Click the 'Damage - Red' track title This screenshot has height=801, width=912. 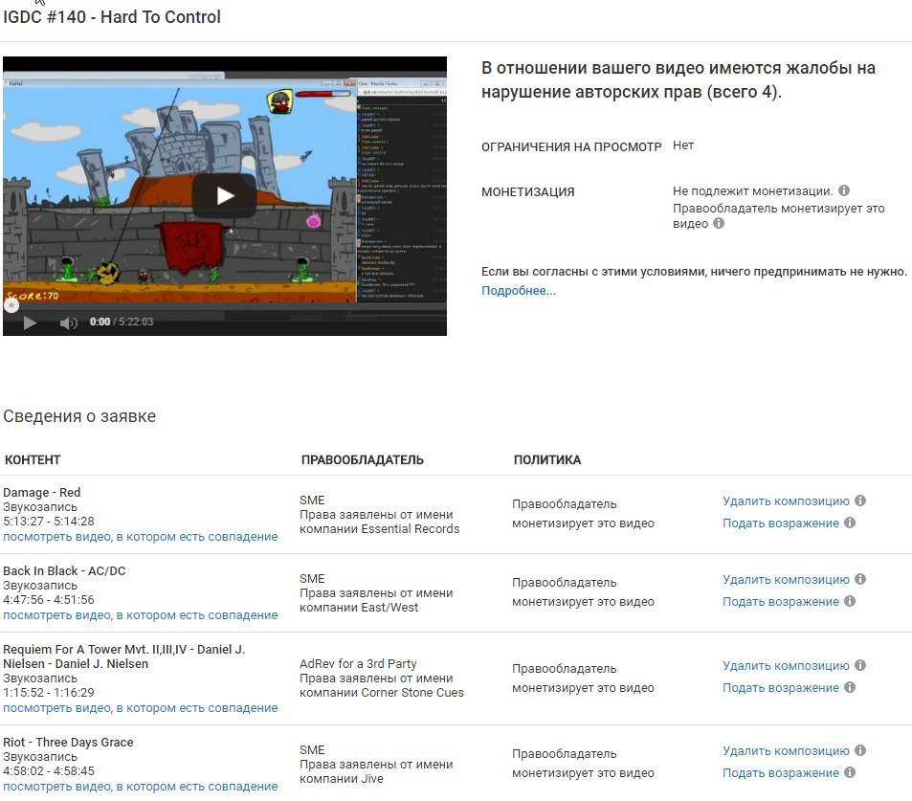click(x=42, y=492)
